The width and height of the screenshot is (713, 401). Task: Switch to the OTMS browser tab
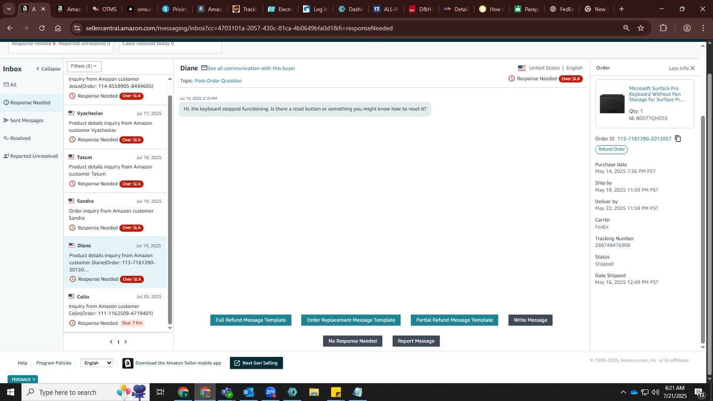pos(104,9)
